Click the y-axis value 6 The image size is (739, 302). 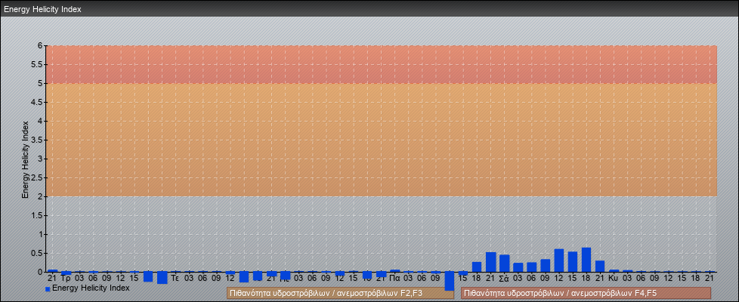41,46
